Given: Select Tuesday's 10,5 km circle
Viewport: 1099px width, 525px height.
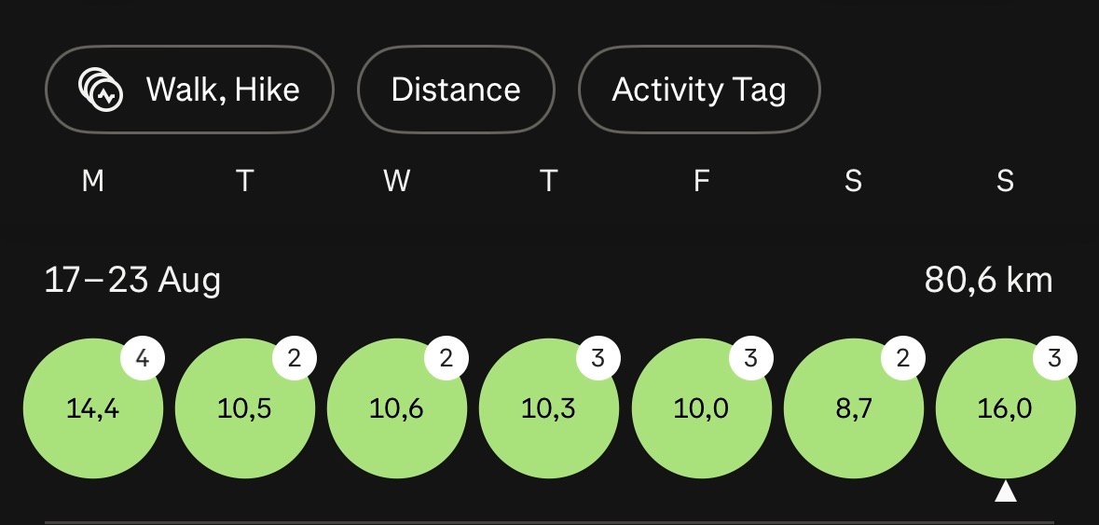Looking at the screenshot, I should tap(245, 408).
